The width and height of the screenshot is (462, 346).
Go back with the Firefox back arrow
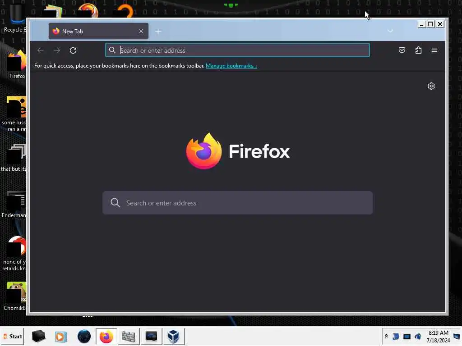pos(40,50)
